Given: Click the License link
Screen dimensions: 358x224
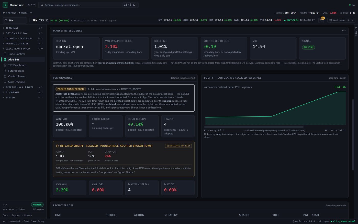Looking at the screenshot, I should click(28, 216).
